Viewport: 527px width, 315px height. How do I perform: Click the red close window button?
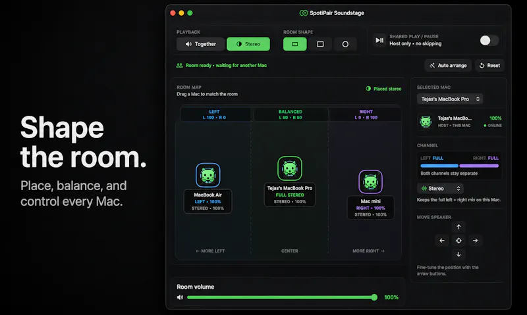(173, 12)
